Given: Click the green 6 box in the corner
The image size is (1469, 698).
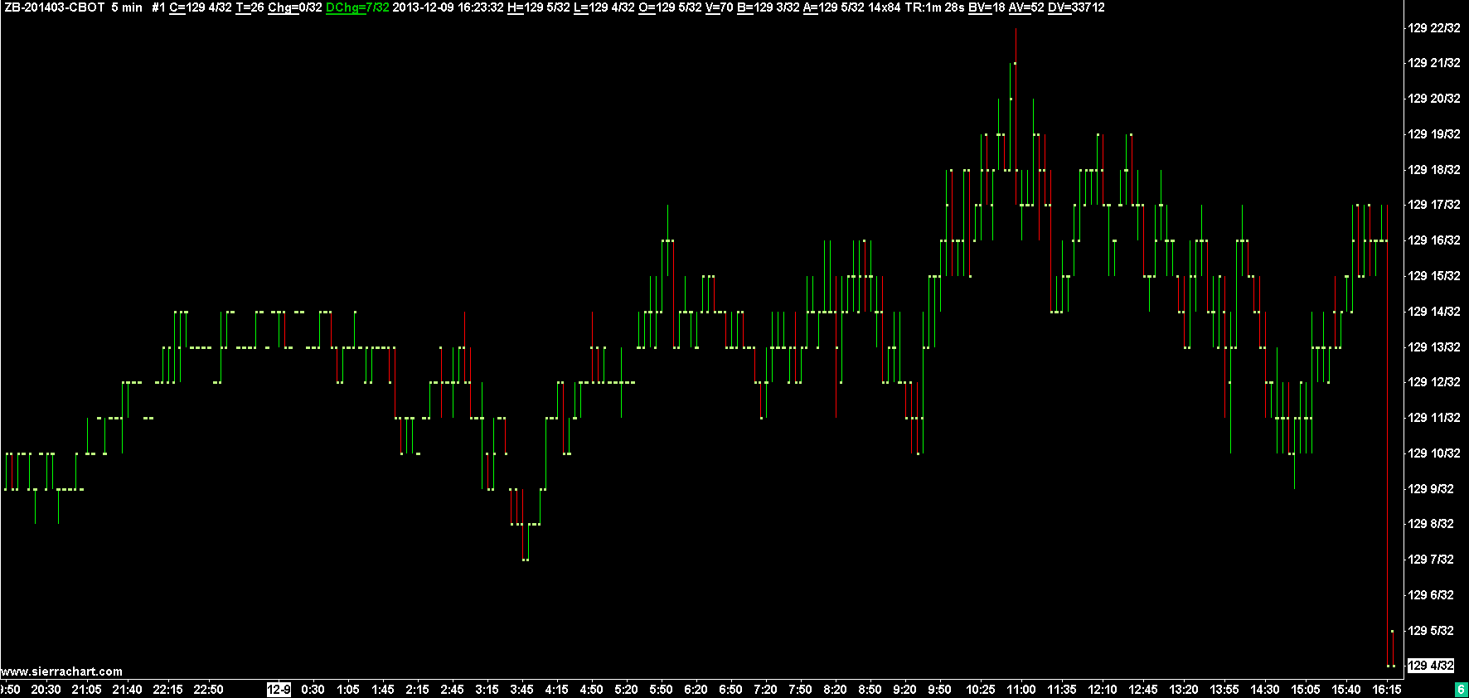Looking at the screenshot, I should [x=1461, y=690].
